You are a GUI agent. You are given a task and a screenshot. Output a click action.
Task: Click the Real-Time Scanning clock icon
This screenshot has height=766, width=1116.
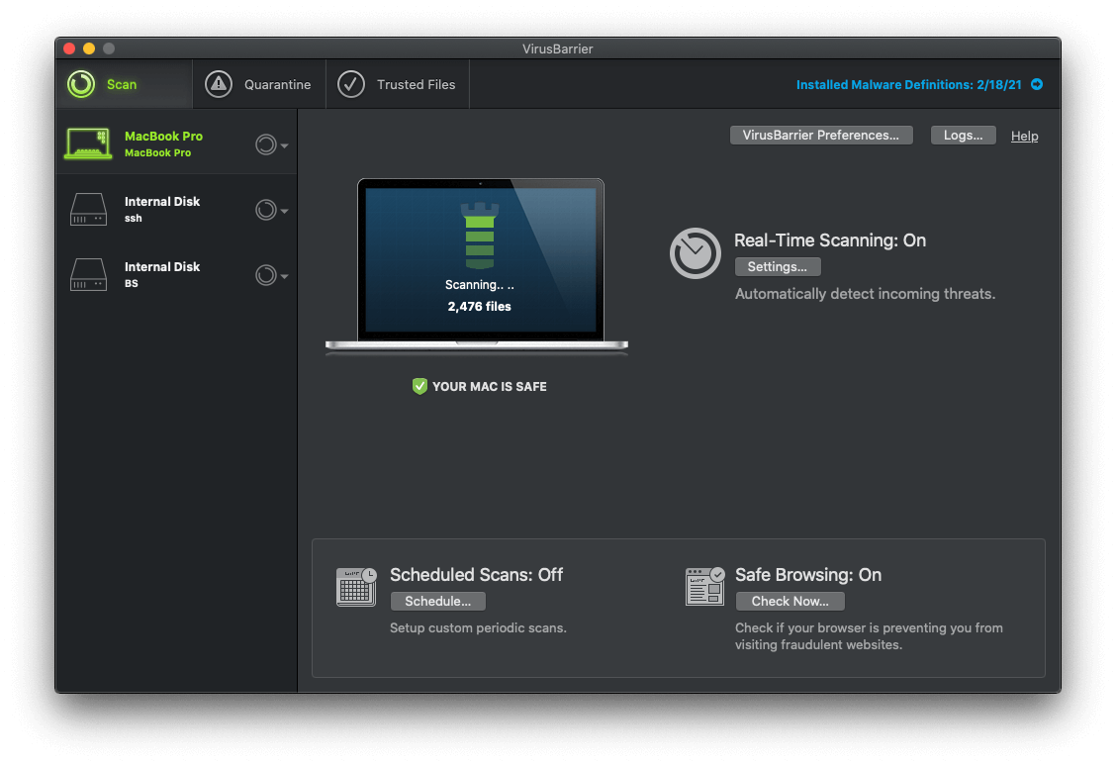coord(696,253)
